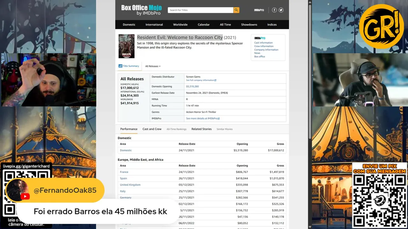Open the Domestic navigation menu

point(129,24)
